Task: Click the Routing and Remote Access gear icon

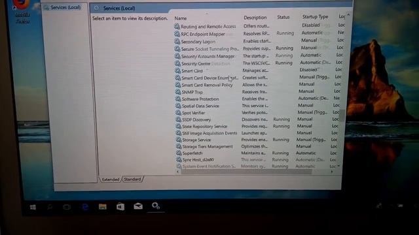Action: point(177,26)
